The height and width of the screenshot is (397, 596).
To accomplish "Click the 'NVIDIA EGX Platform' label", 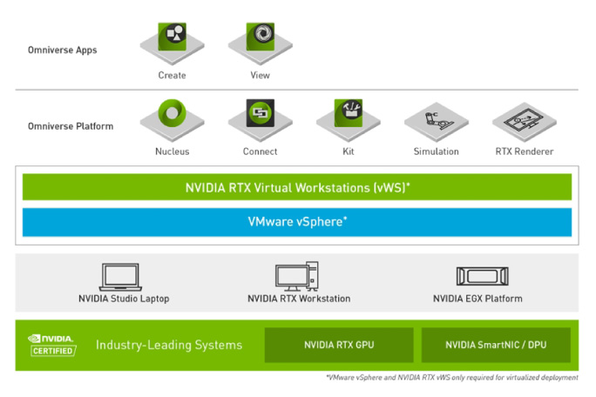I will click(477, 299).
